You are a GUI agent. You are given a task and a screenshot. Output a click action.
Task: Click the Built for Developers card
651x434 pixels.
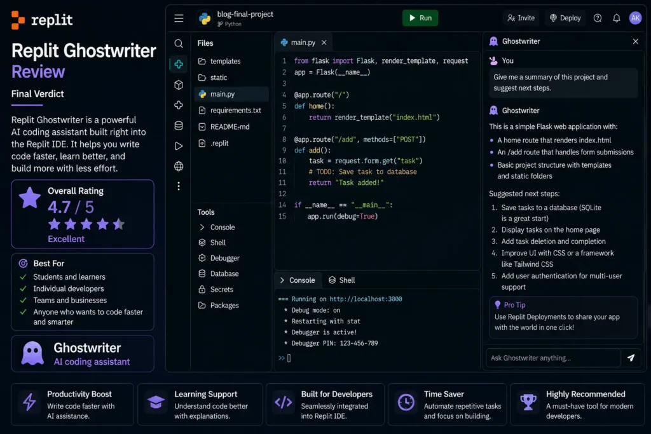point(325,405)
